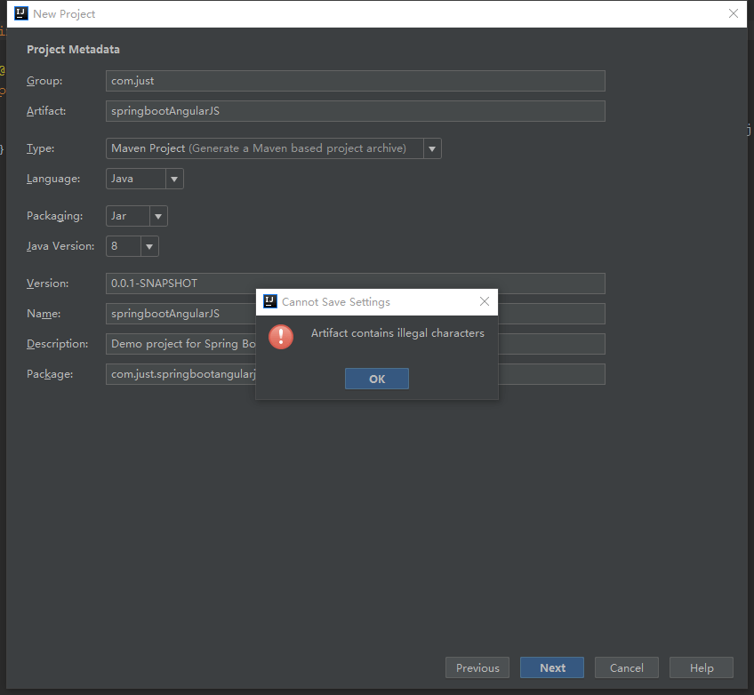Open the Packaging dropdown set to Jar
Image resolution: width=754 pixels, height=695 pixels.
[157, 215]
